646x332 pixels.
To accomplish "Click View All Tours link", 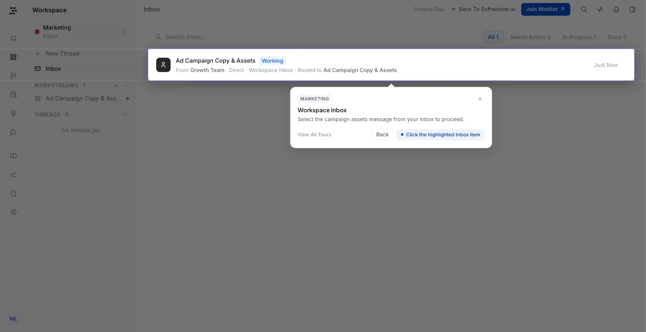I will (314, 135).
